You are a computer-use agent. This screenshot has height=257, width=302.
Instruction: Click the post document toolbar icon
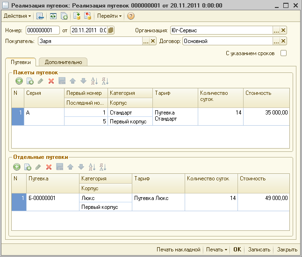[77, 16]
